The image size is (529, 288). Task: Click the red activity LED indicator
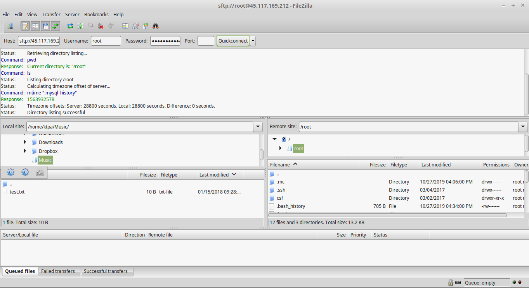520,283
